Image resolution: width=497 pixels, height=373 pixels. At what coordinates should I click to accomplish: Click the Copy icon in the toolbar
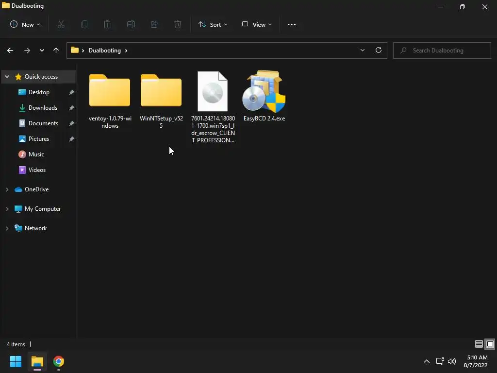(84, 24)
